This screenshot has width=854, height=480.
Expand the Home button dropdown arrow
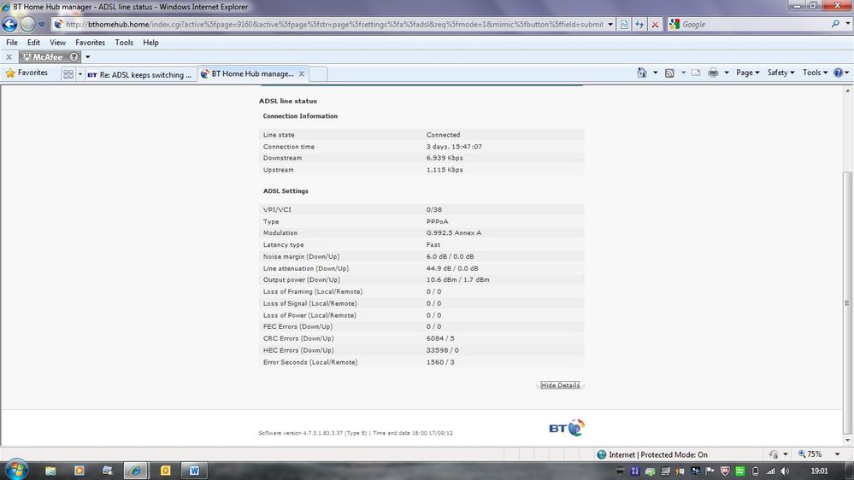[x=655, y=73]
